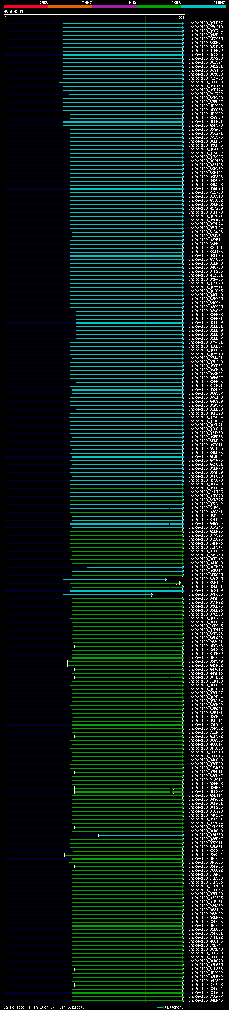Image resolution: width=229 pixels, height=1010 pixels.
Task: Select label UniRef100_B9HI53
Action: pos(205,86)
